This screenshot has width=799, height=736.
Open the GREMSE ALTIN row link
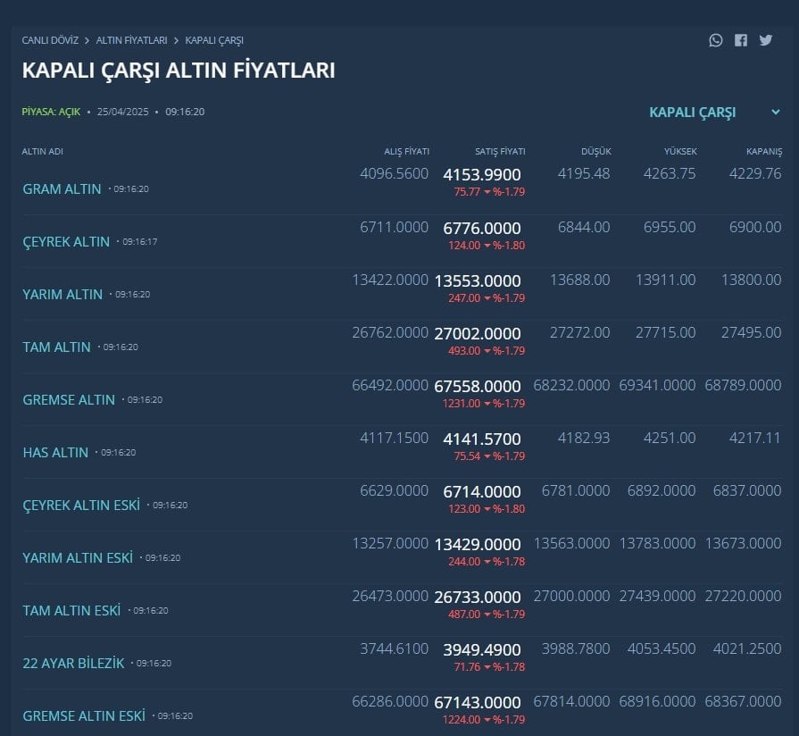[69, 400]
